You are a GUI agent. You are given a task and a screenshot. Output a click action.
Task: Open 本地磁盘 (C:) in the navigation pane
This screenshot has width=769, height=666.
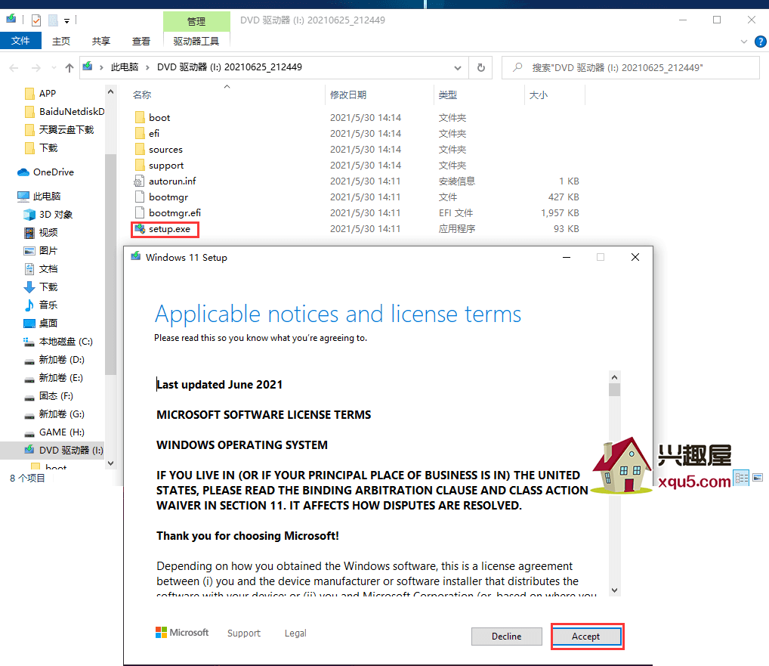coord(58,342)
